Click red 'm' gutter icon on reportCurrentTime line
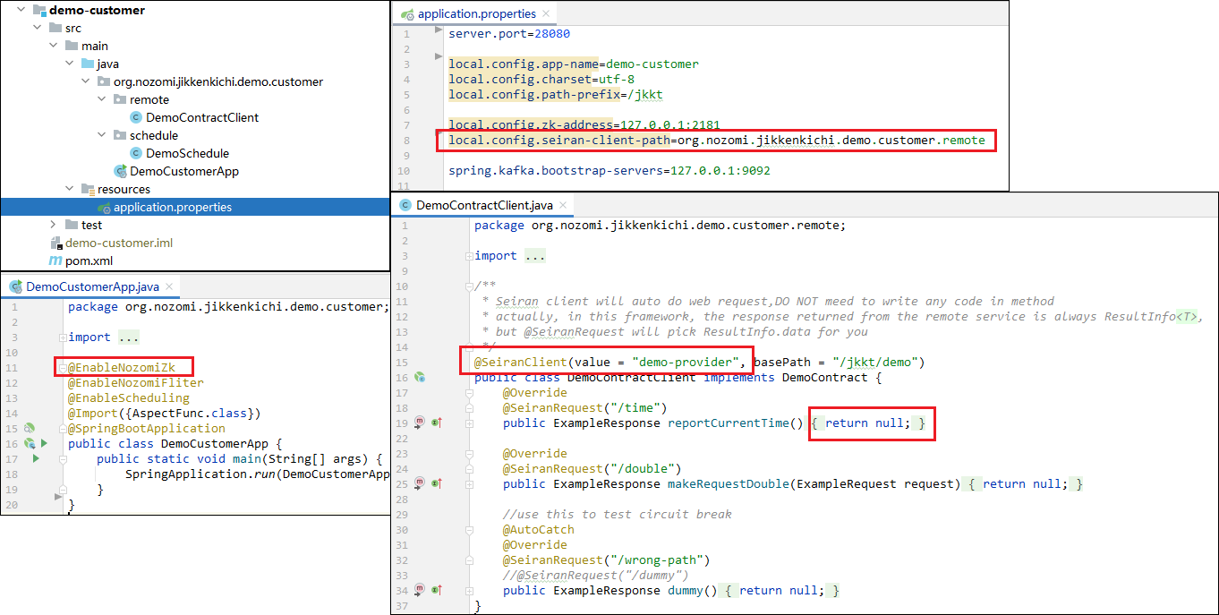This screenshot has width=1219, height=615. 419,423
